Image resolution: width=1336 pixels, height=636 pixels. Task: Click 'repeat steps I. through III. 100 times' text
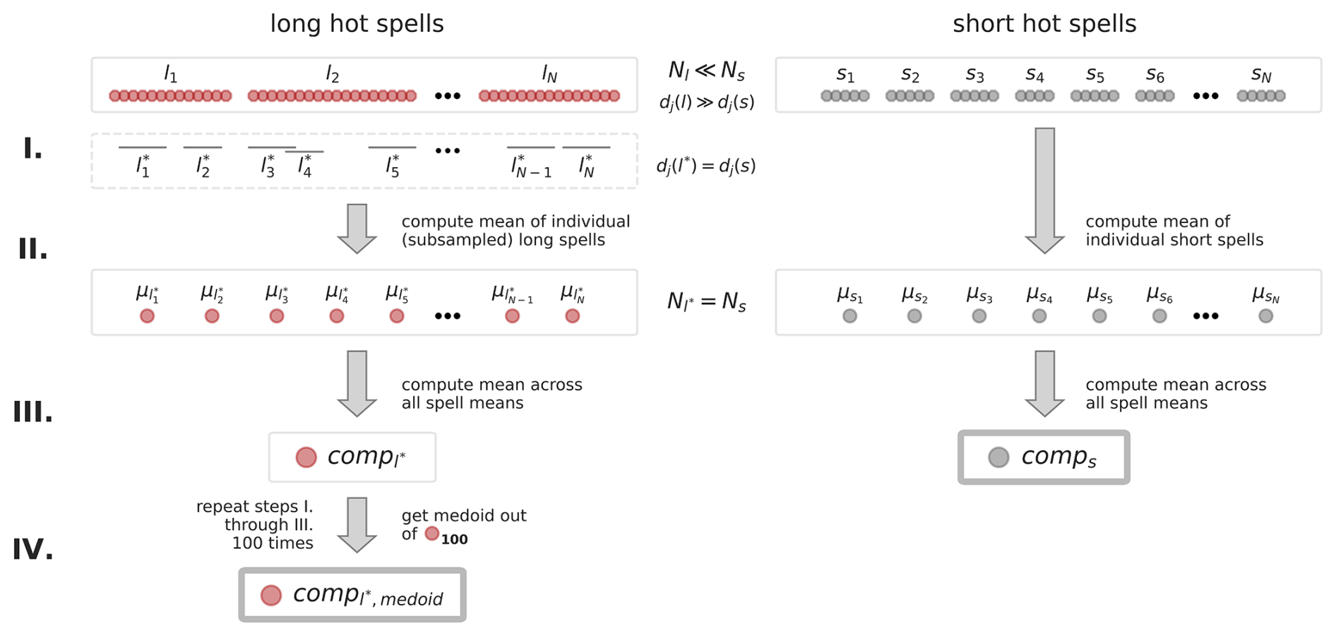[x=255, y=524]
